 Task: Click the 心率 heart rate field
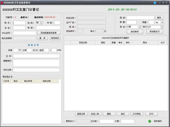pos(29,50)
